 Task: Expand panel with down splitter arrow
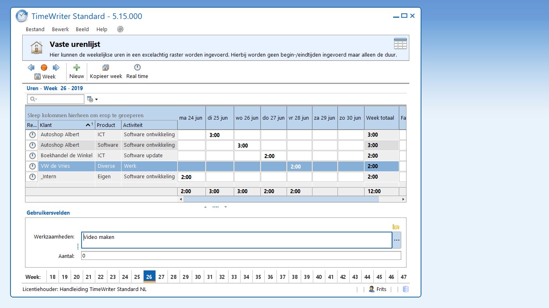(x=226, y=207)
